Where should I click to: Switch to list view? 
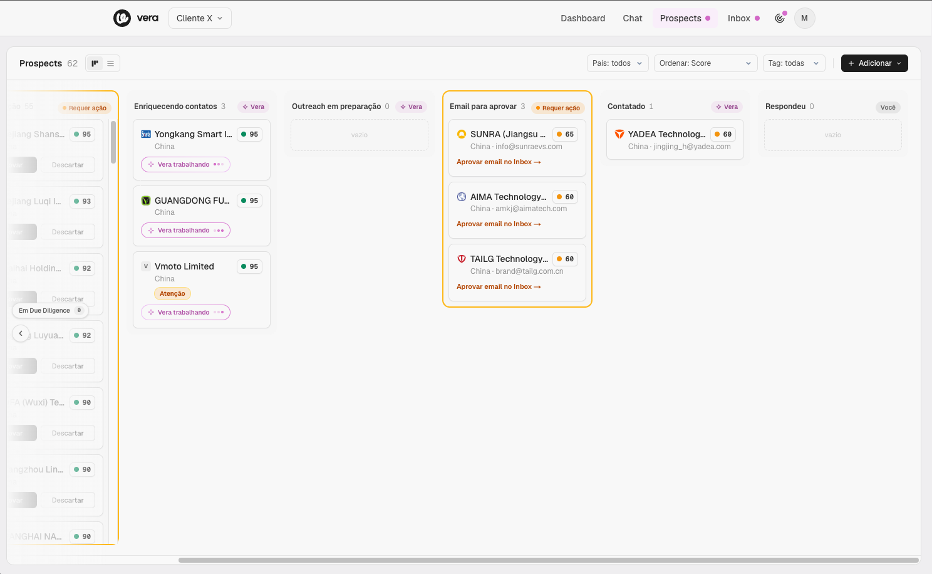pos(110,63)
